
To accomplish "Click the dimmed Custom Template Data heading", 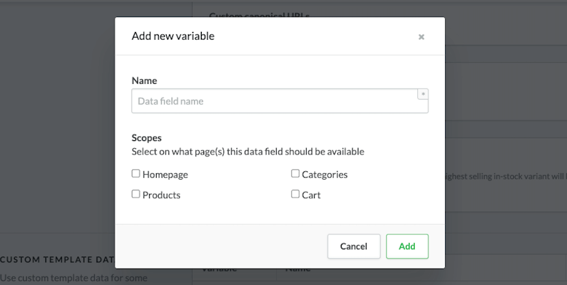I will tap(57, 260).
